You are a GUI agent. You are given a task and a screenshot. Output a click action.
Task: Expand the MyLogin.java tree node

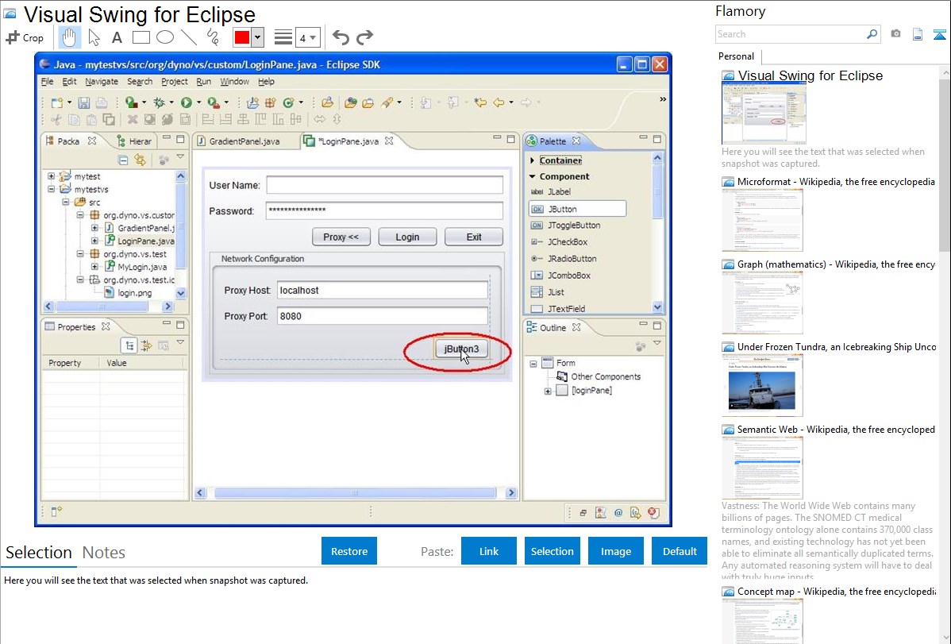94,267
